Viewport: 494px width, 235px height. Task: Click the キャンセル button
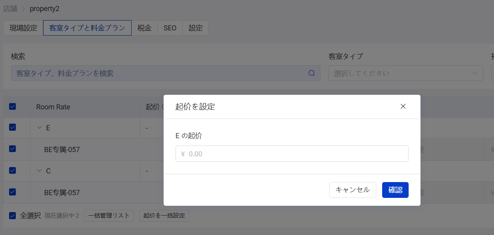(x=353, y=190)
